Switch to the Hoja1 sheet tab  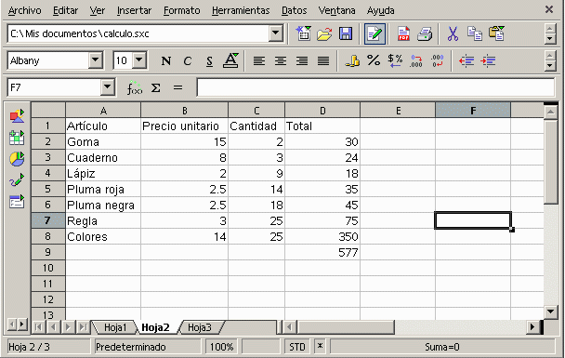115,327
